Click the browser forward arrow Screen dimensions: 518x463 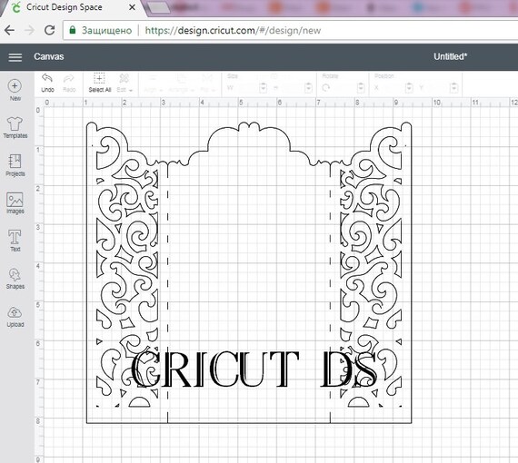point(30,30)
